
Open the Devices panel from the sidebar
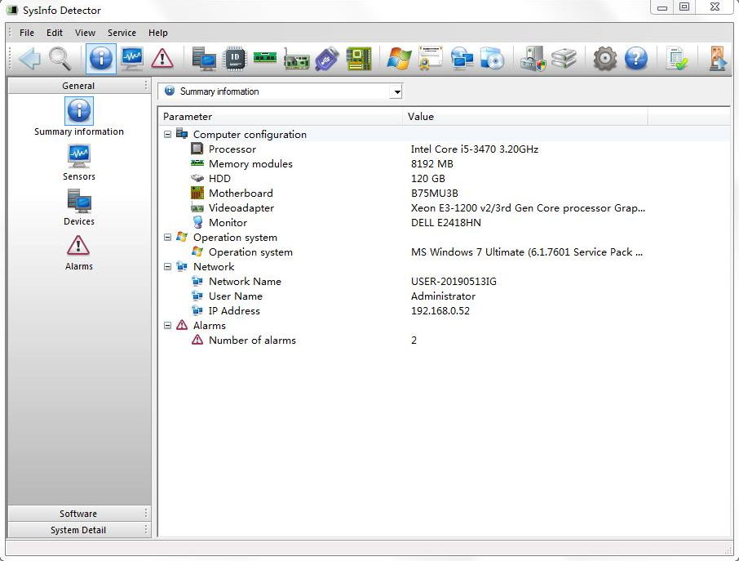(78, 202)
